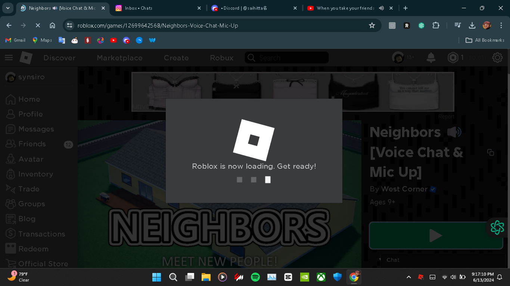Open the tab search dropdown arrow
The image size is (510, 286).
pyautogui.click(x=8, y=8)
